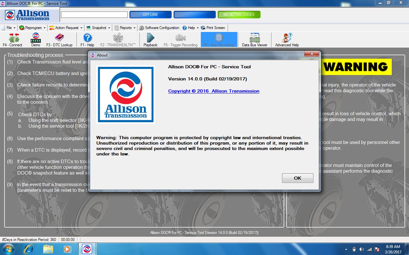Expand the Reprogram dropdown arrow
The image size is (409, 255).
pyautogui.click(x=45, y=28)
